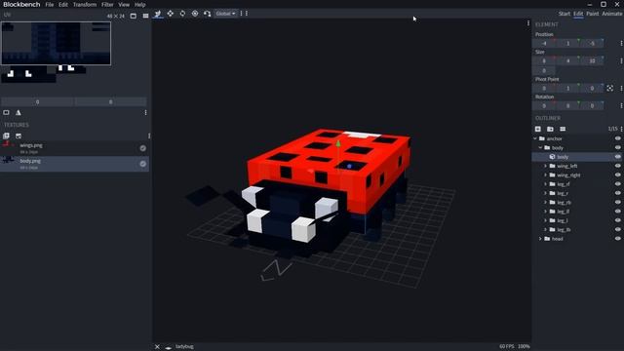
Task: Open the Textures toolbar's three-dot options menu
Action: click(149, 136)
